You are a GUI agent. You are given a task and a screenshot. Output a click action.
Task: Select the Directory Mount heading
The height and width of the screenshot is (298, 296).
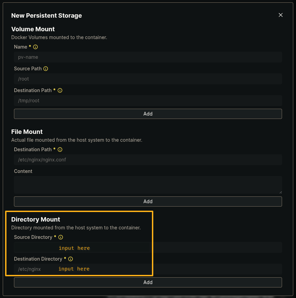36,219
